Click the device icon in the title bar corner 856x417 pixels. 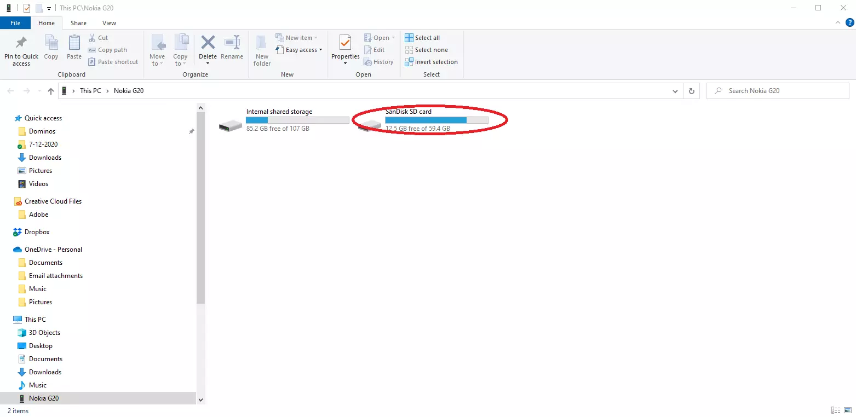coord(9,8)
